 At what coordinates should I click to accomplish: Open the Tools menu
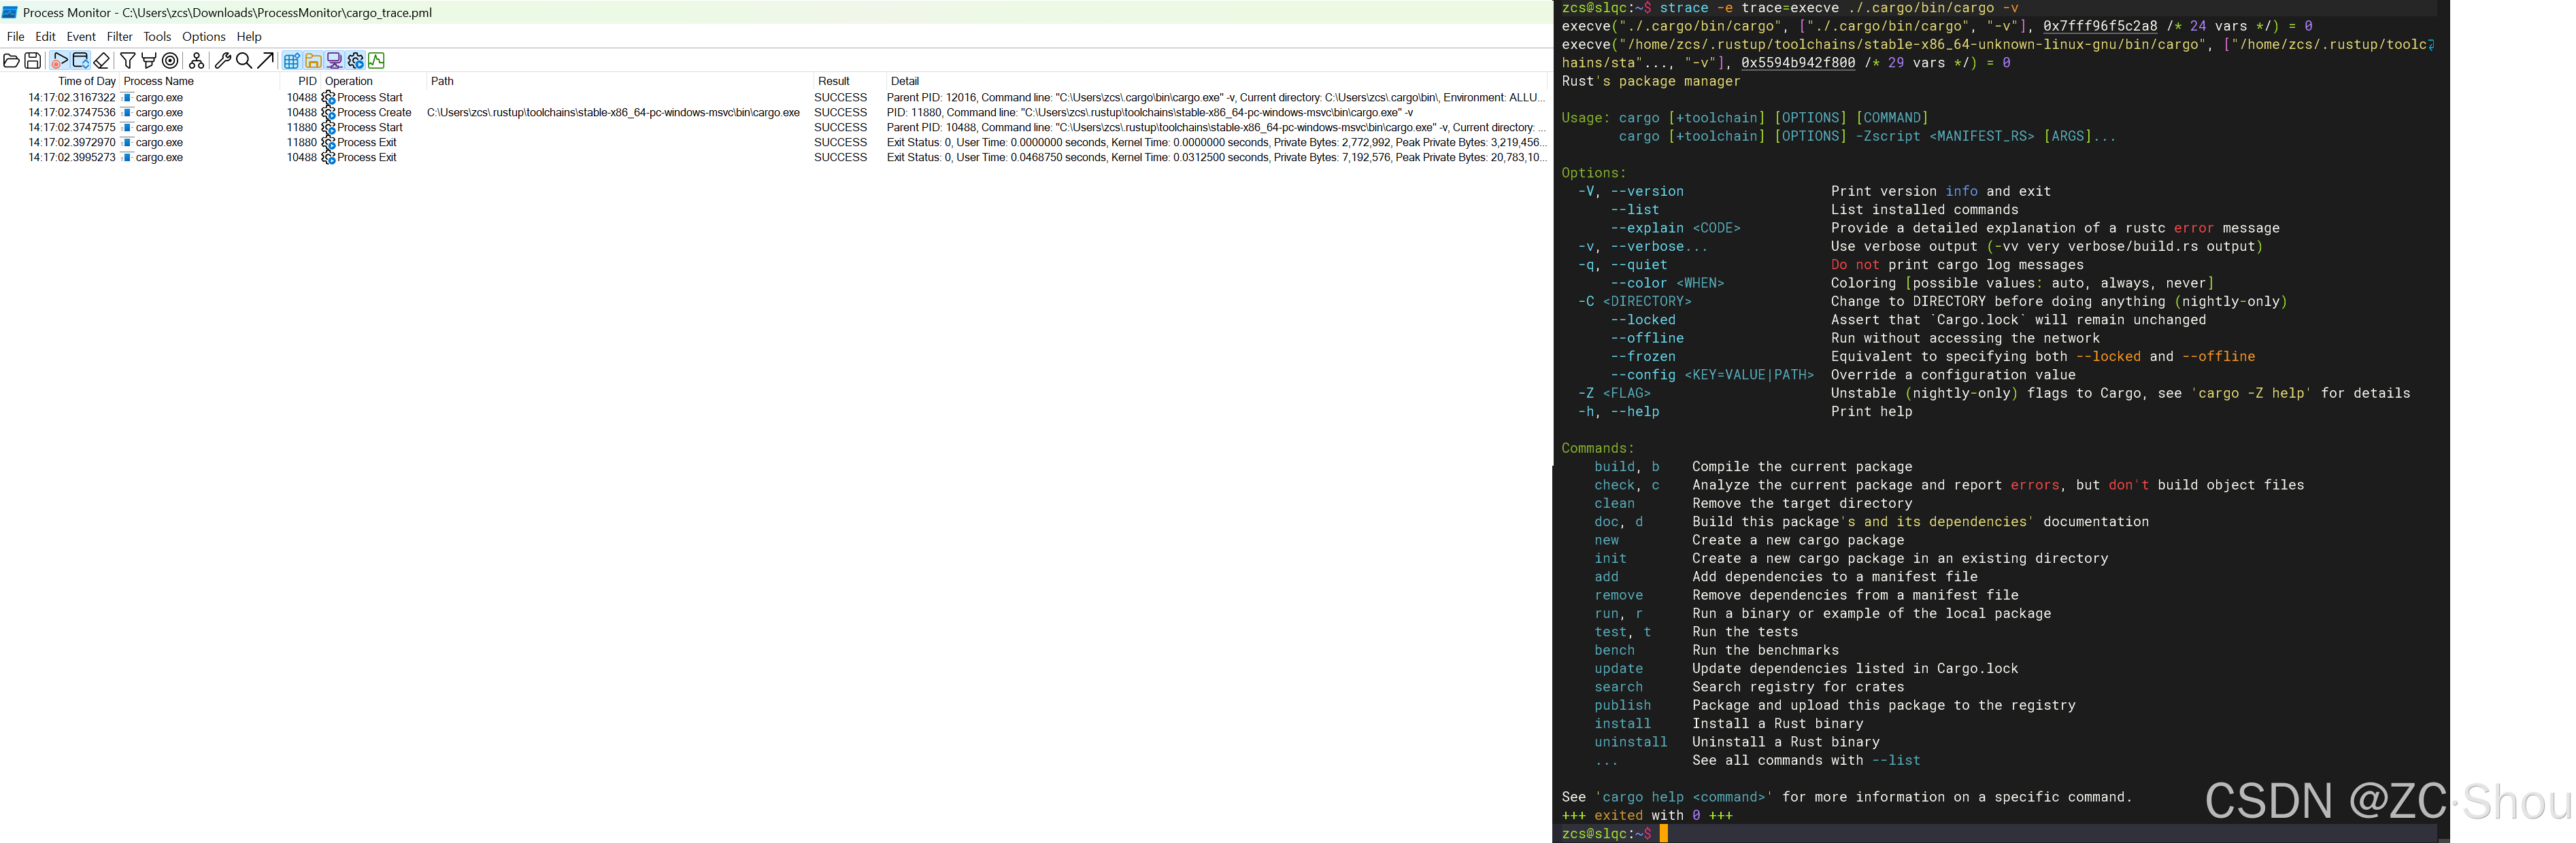tap(157, 37)
